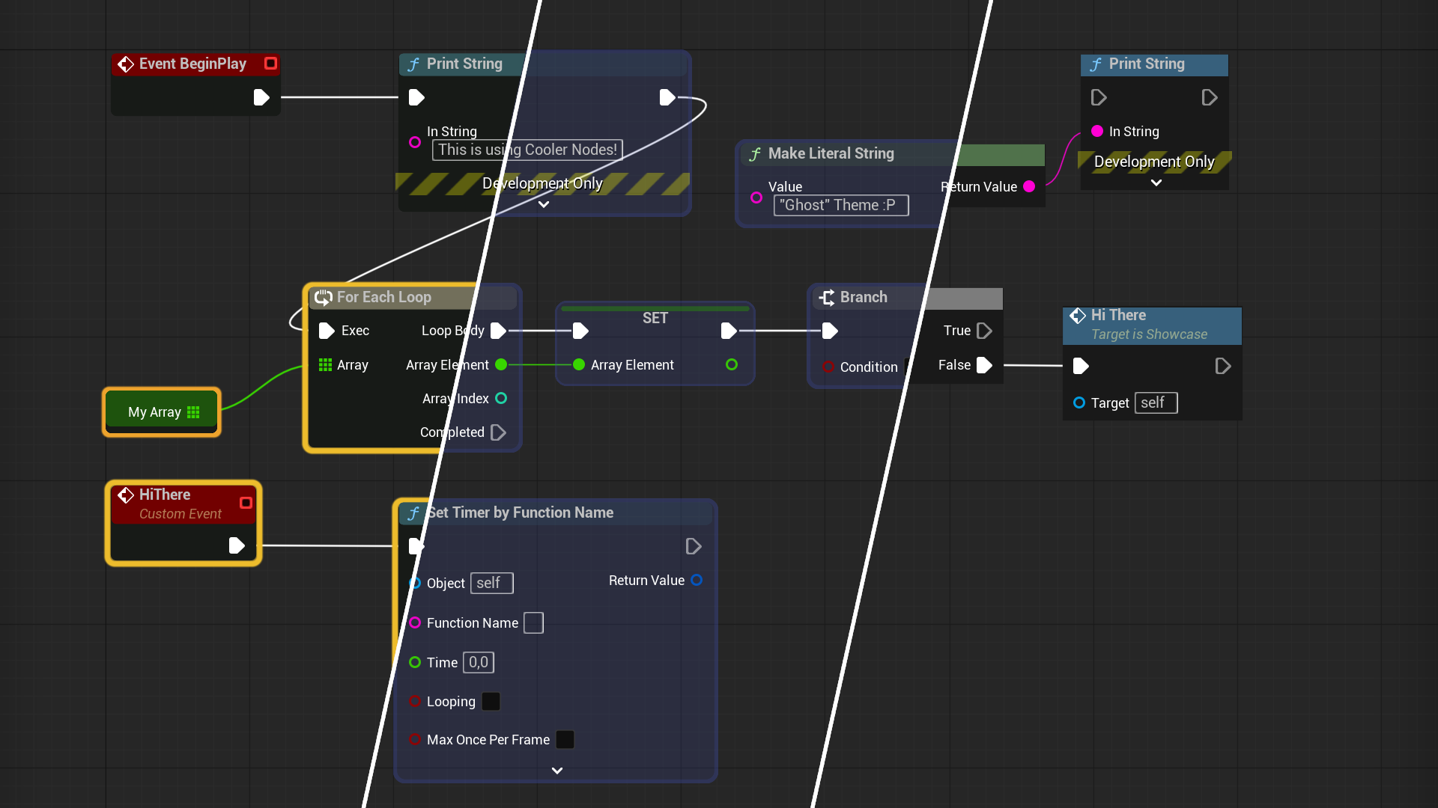Viewport: 1438px width, 808px height.
Task: Click the Branch True exec pin
Action: click(x=985, y=331)
